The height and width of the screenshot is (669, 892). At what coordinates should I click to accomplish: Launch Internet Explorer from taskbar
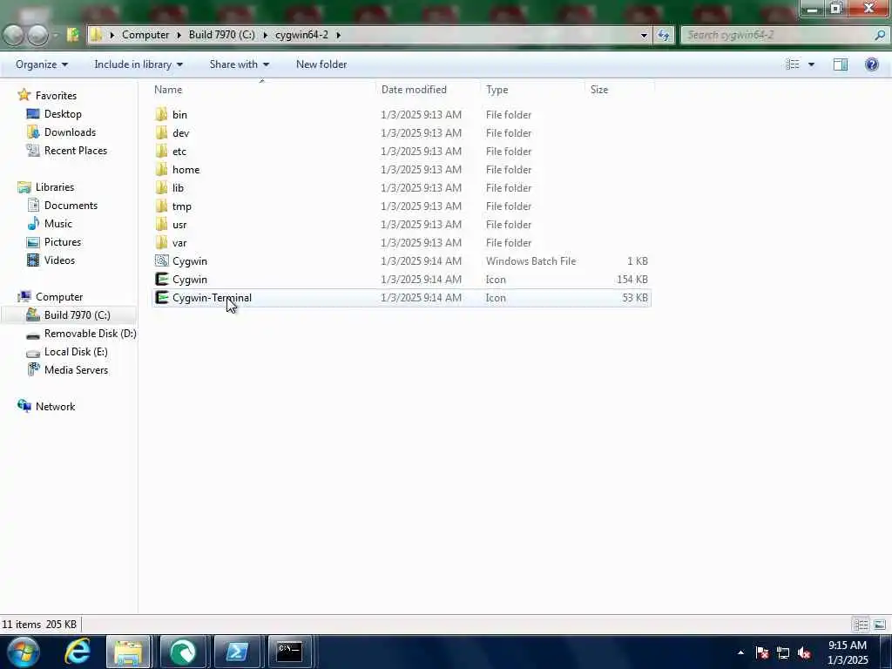78,652
